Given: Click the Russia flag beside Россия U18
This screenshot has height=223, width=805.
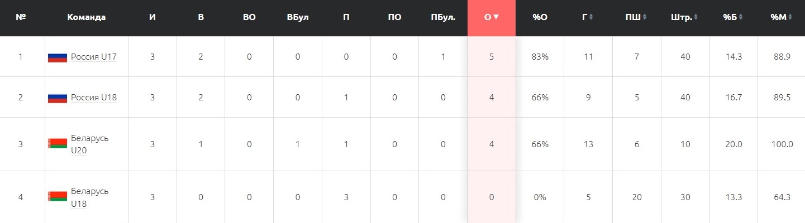Looking at the screenshot, I should point(58,98).
